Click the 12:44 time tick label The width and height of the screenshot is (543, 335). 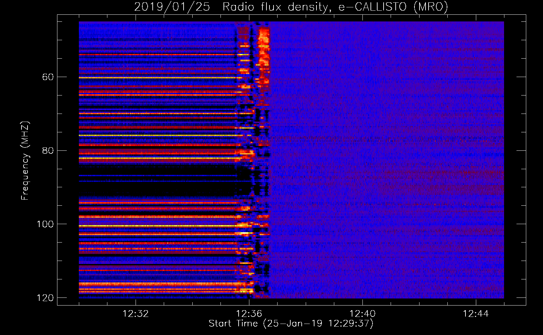point(476,314)
